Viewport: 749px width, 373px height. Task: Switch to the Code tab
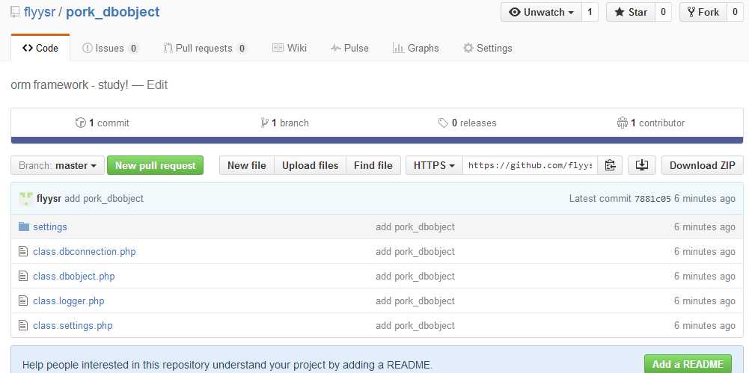tap(40, 48)
